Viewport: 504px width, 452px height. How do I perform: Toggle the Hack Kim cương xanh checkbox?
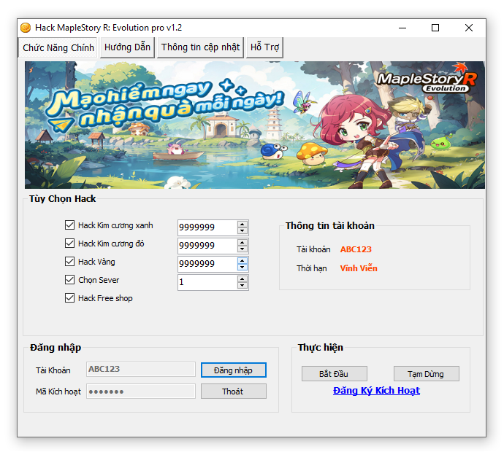point(70,225)
